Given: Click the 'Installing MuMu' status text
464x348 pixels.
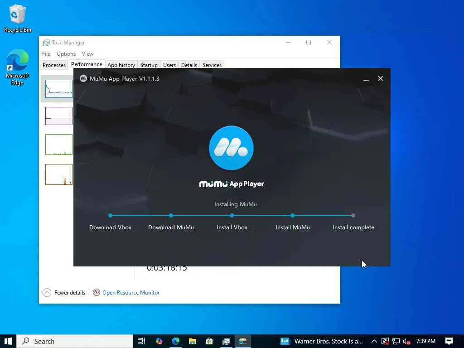Looking at the screenshot, I should [x=236, y=204].
